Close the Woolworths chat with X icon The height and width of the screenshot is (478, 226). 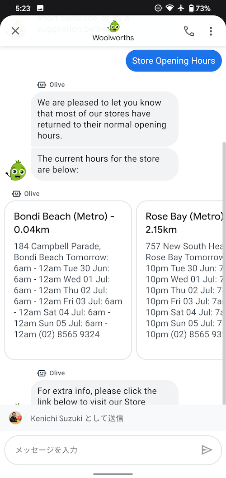15,31
